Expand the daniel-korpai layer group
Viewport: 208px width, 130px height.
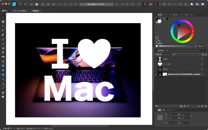point(156,74)
